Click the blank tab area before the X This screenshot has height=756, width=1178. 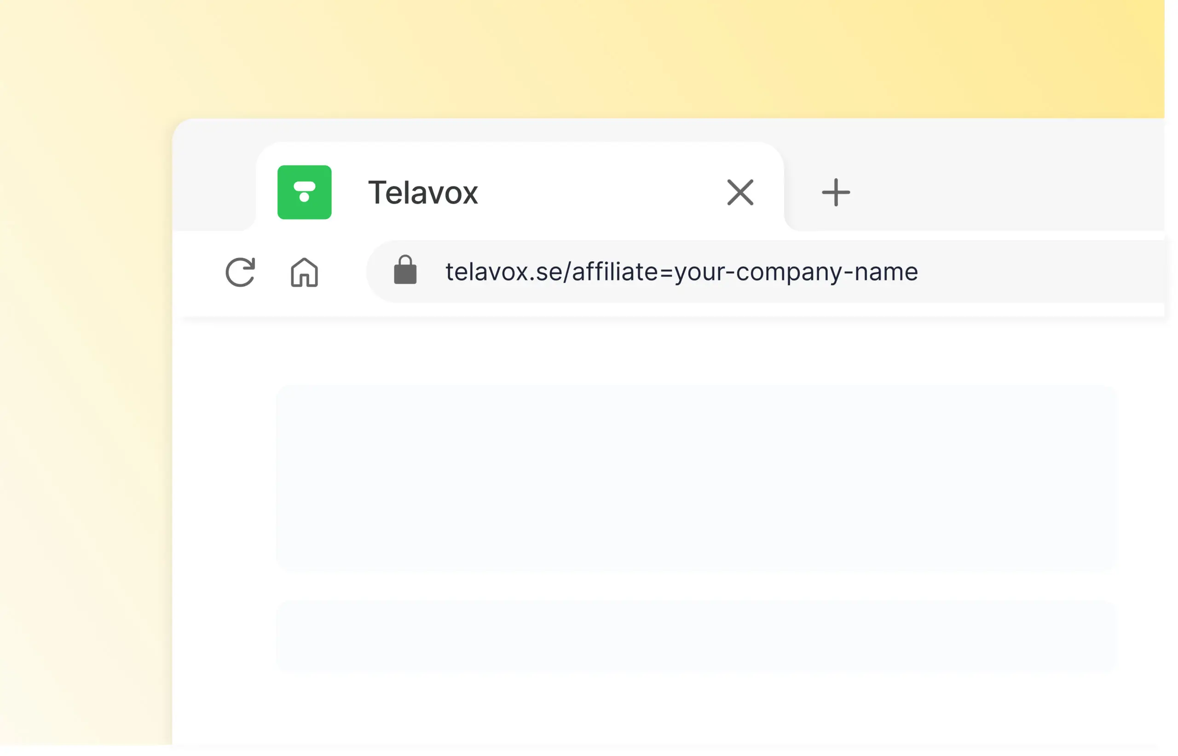tap(599, 192)
